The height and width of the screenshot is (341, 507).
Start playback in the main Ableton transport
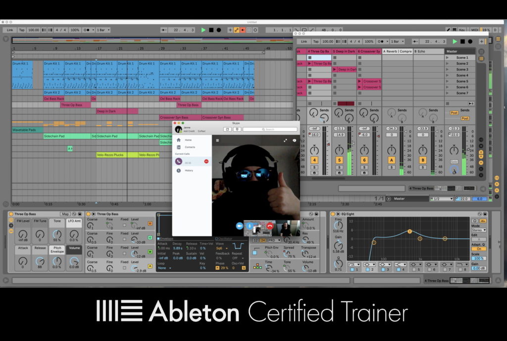(x=203, y=30)
